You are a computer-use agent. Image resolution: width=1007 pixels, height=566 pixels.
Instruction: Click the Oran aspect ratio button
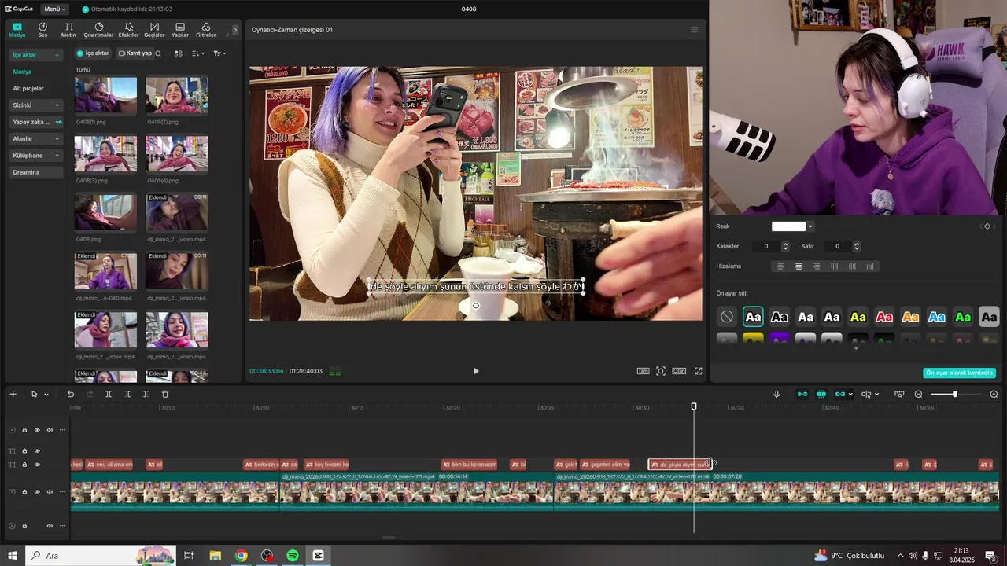point(679,371)
